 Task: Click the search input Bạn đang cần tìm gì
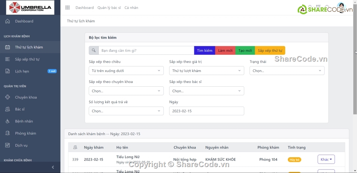[146, 50]
